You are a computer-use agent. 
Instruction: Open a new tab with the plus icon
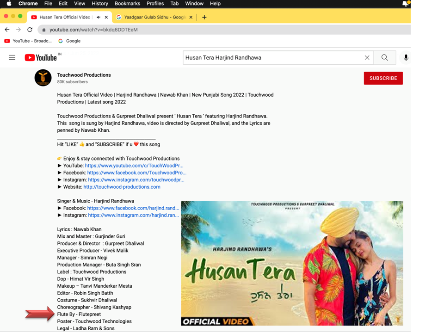tap(204, 17)
